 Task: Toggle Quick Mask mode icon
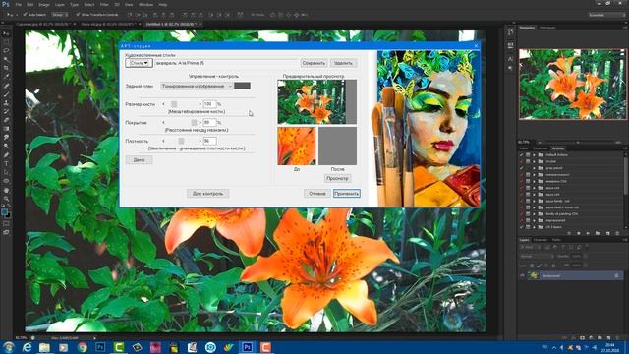click(x=6, y=223)
